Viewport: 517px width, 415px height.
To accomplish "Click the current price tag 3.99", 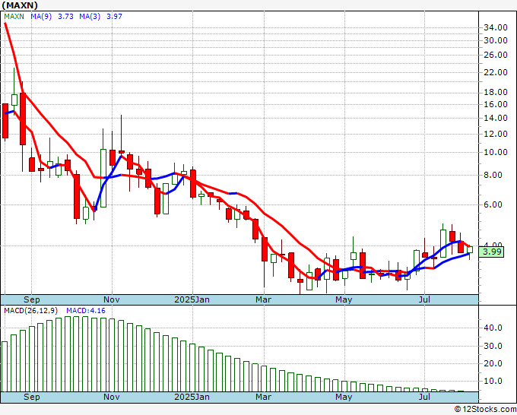I will click(x=492, y=252).
